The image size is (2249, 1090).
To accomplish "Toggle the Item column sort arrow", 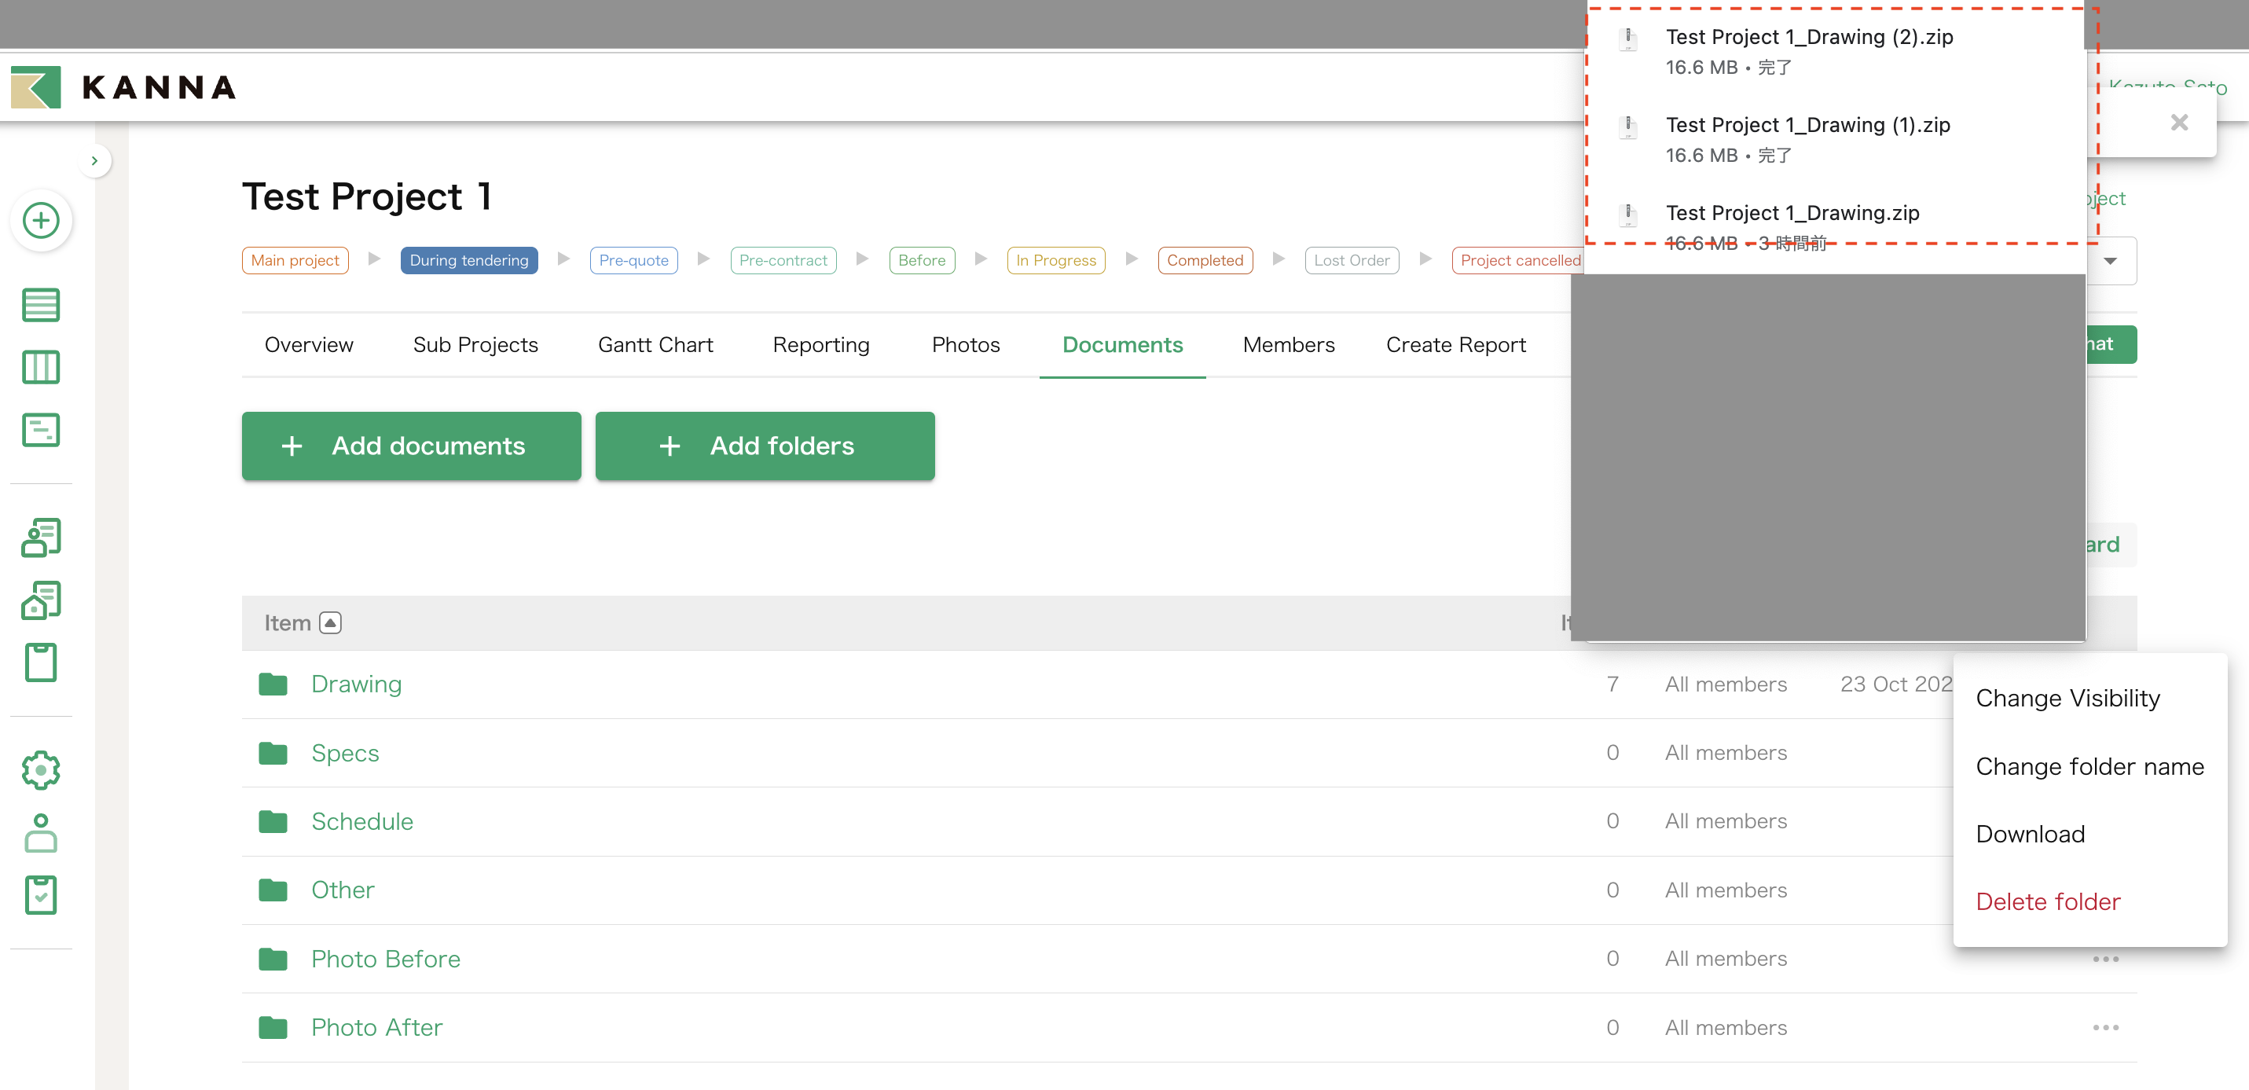I will tap(330, 622).
